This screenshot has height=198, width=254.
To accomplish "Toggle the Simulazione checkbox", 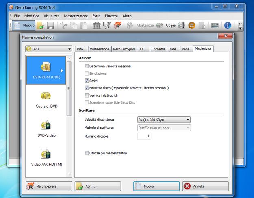I will (87, 74).
